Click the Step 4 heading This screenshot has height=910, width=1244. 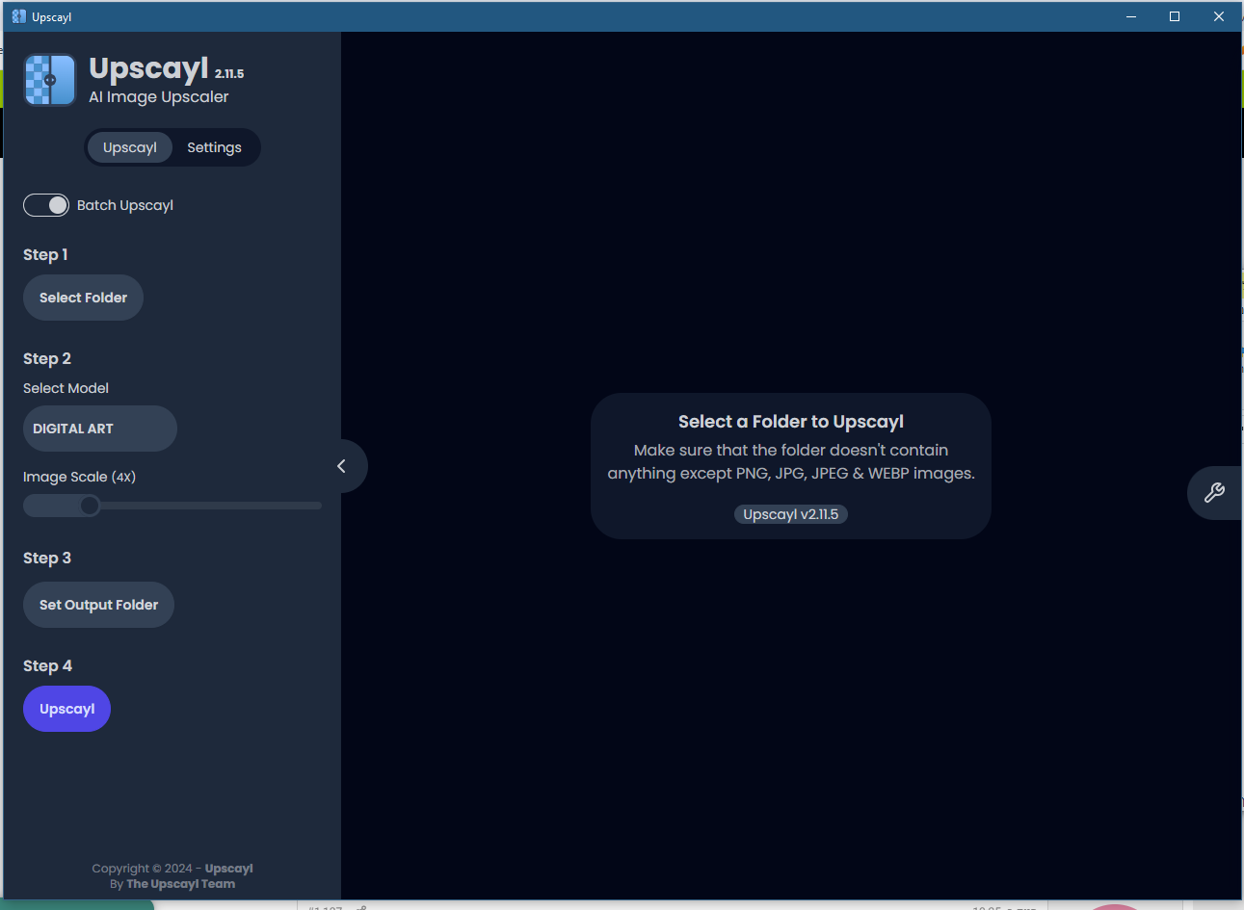(47, 665)
